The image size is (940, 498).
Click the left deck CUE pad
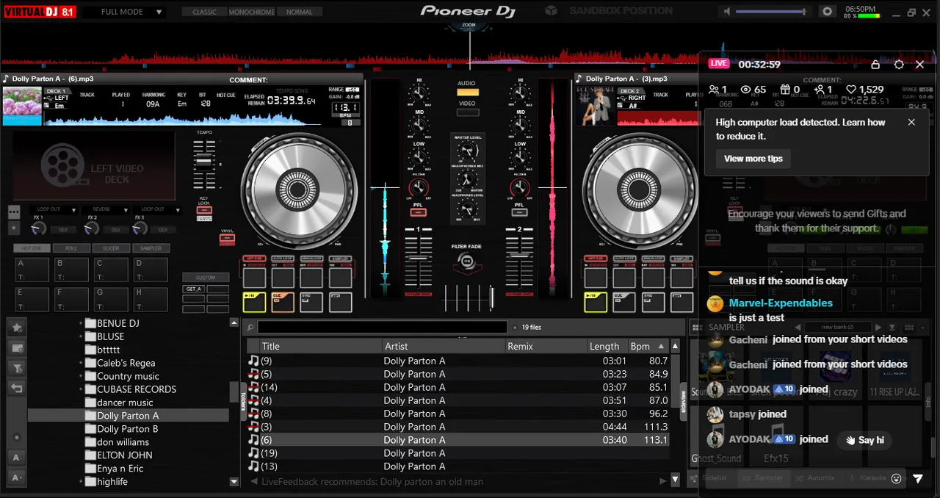283,302
